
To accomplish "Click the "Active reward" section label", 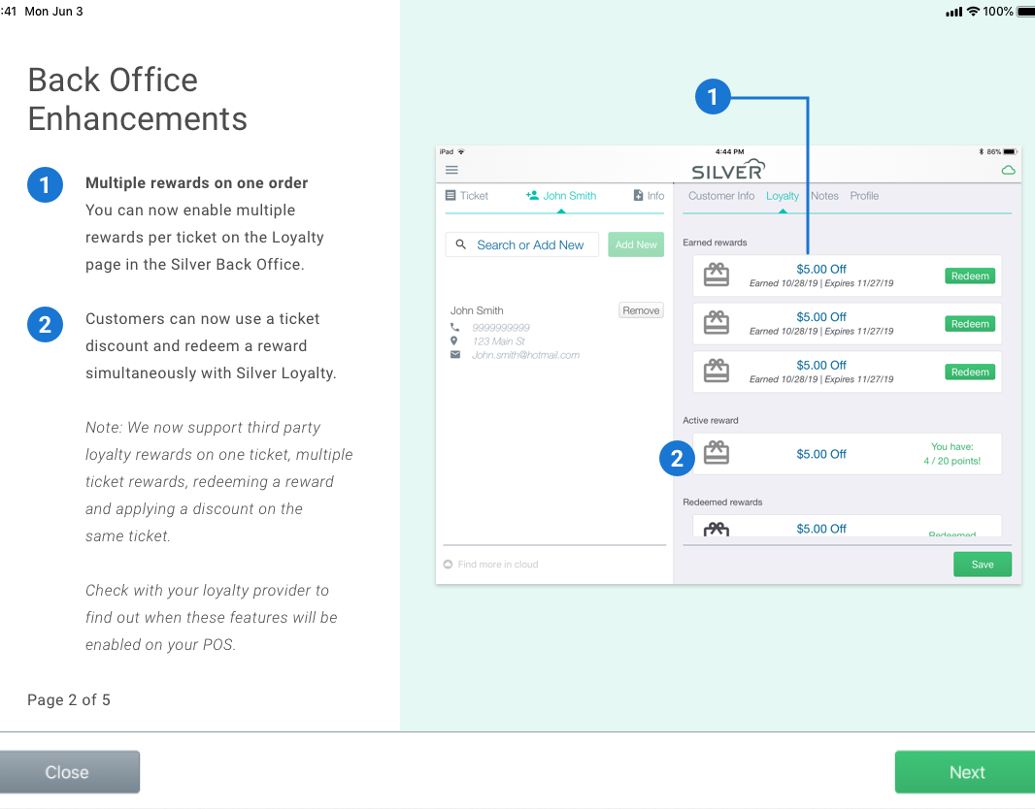I will 711,420.
